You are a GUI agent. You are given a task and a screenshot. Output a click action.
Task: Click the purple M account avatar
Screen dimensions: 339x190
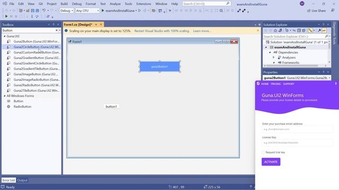[302, 4]
